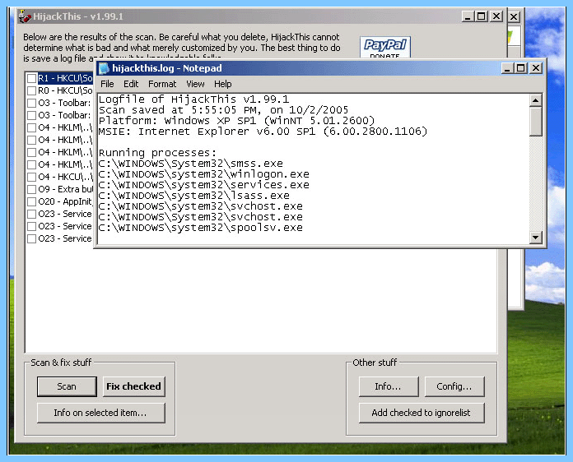The image size is (573, 462).
Task: Click the spoolsv.exe process line
Action: point(201,228)
